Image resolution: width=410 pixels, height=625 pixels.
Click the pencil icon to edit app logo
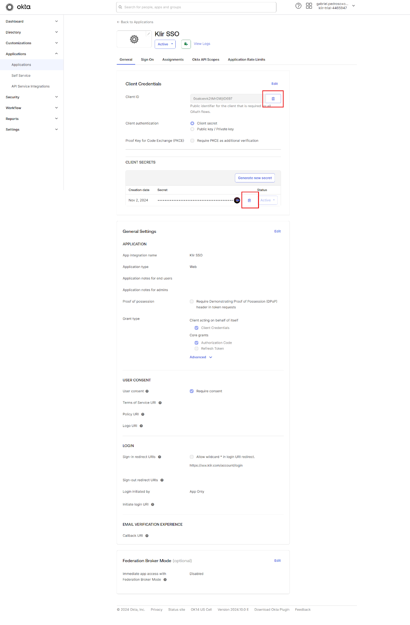click(148, 34)
